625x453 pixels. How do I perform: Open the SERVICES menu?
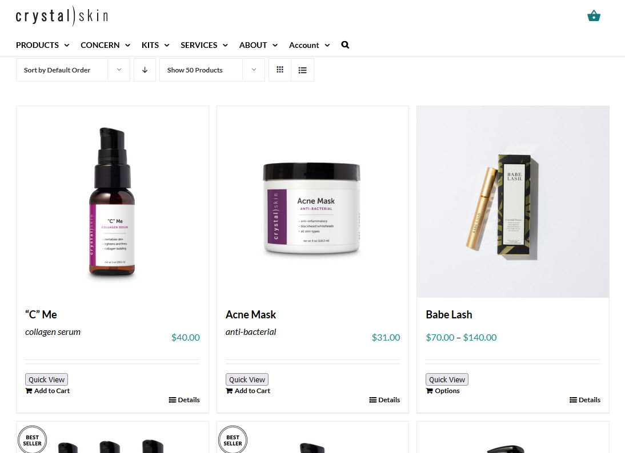tap(204, 45)
